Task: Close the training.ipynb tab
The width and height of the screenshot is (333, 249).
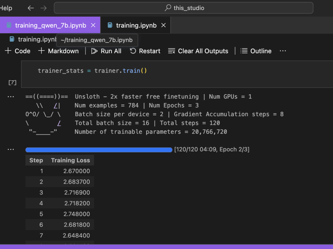Action: pos(163,25)
